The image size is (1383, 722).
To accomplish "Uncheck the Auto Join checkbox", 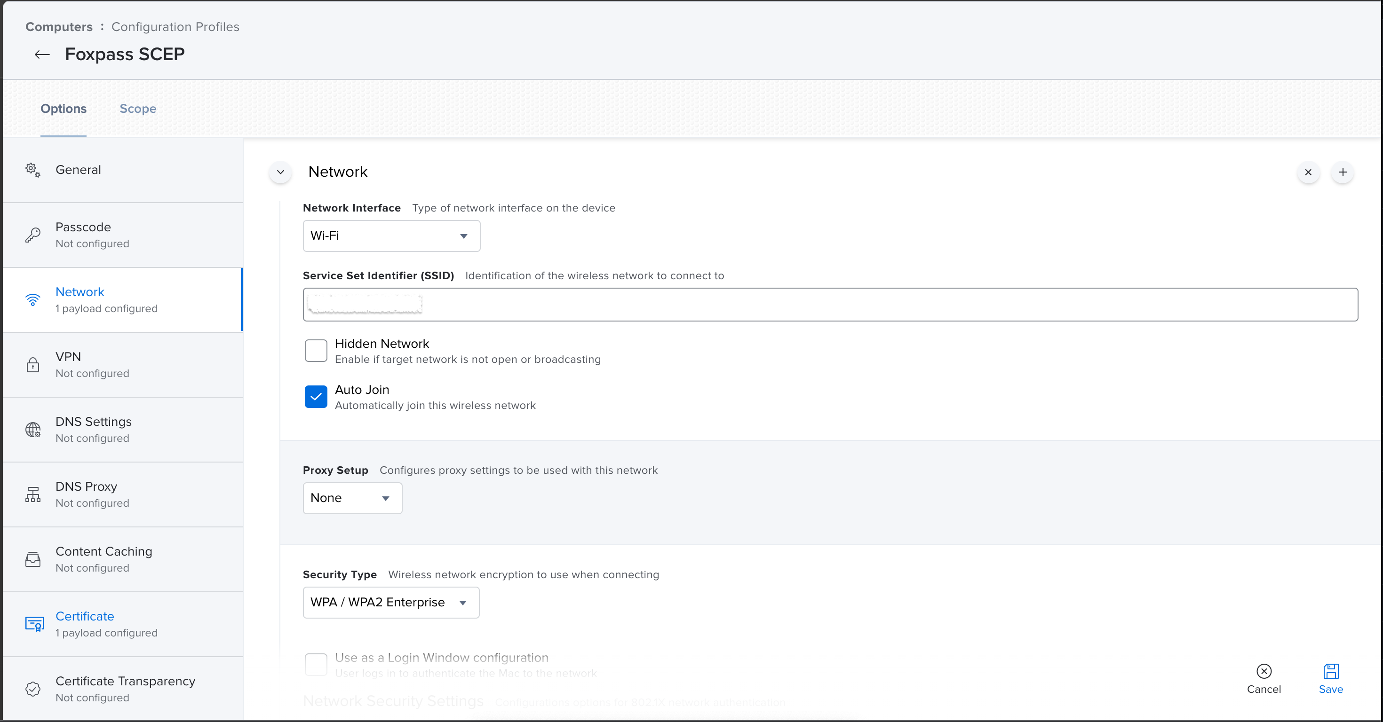I will (316, 397).
